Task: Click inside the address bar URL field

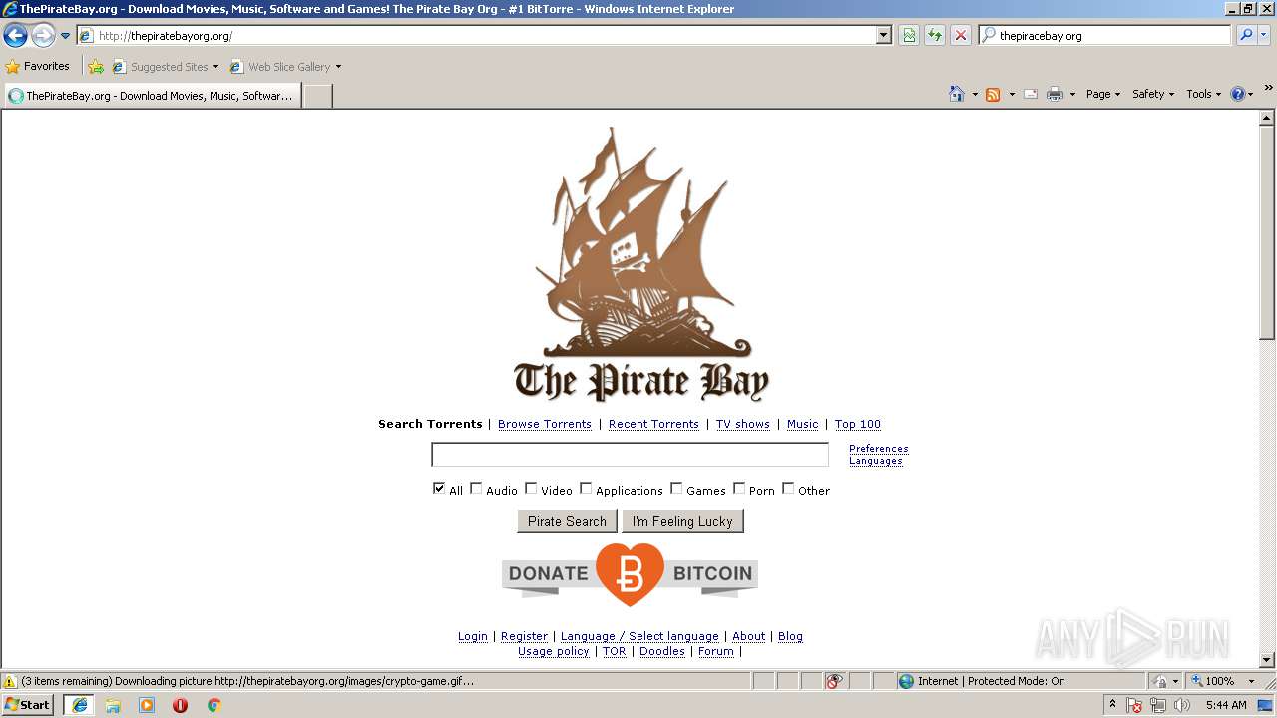Action: pyautogui.click(x=484, y=35)
